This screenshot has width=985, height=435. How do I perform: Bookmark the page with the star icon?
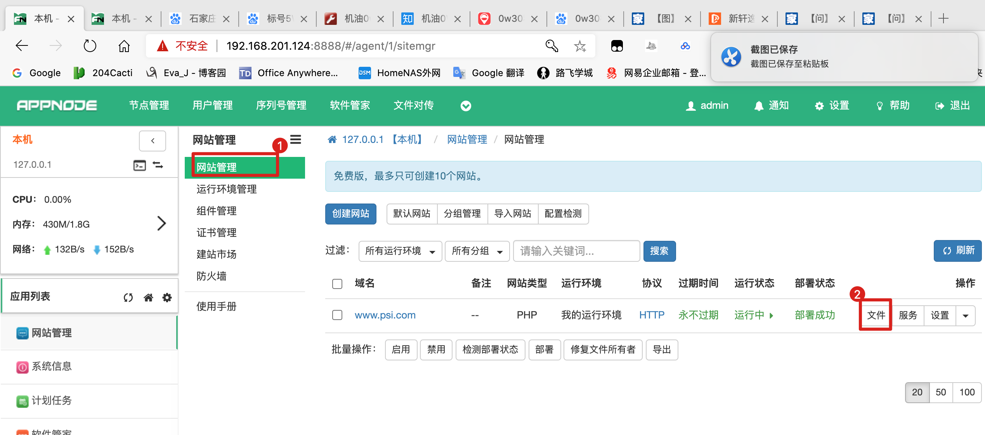click(580, 46)
